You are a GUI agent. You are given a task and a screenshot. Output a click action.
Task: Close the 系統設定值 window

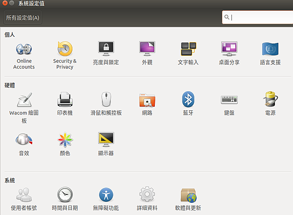(x=5, y=3)
